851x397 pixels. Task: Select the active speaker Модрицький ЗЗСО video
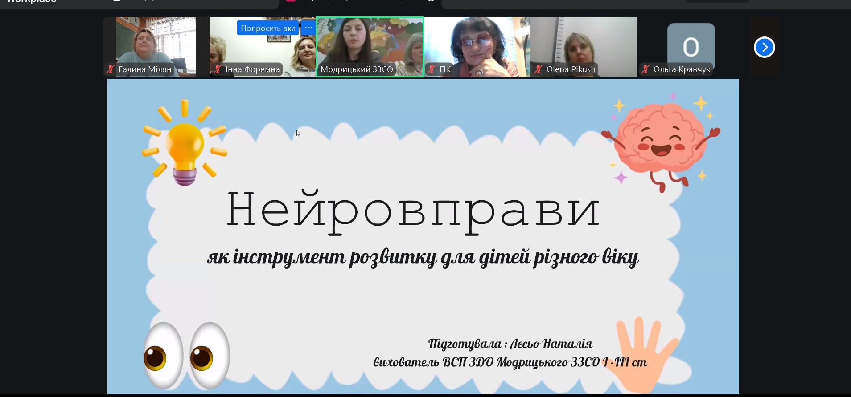pyautogui.click(x=370, y=42)
